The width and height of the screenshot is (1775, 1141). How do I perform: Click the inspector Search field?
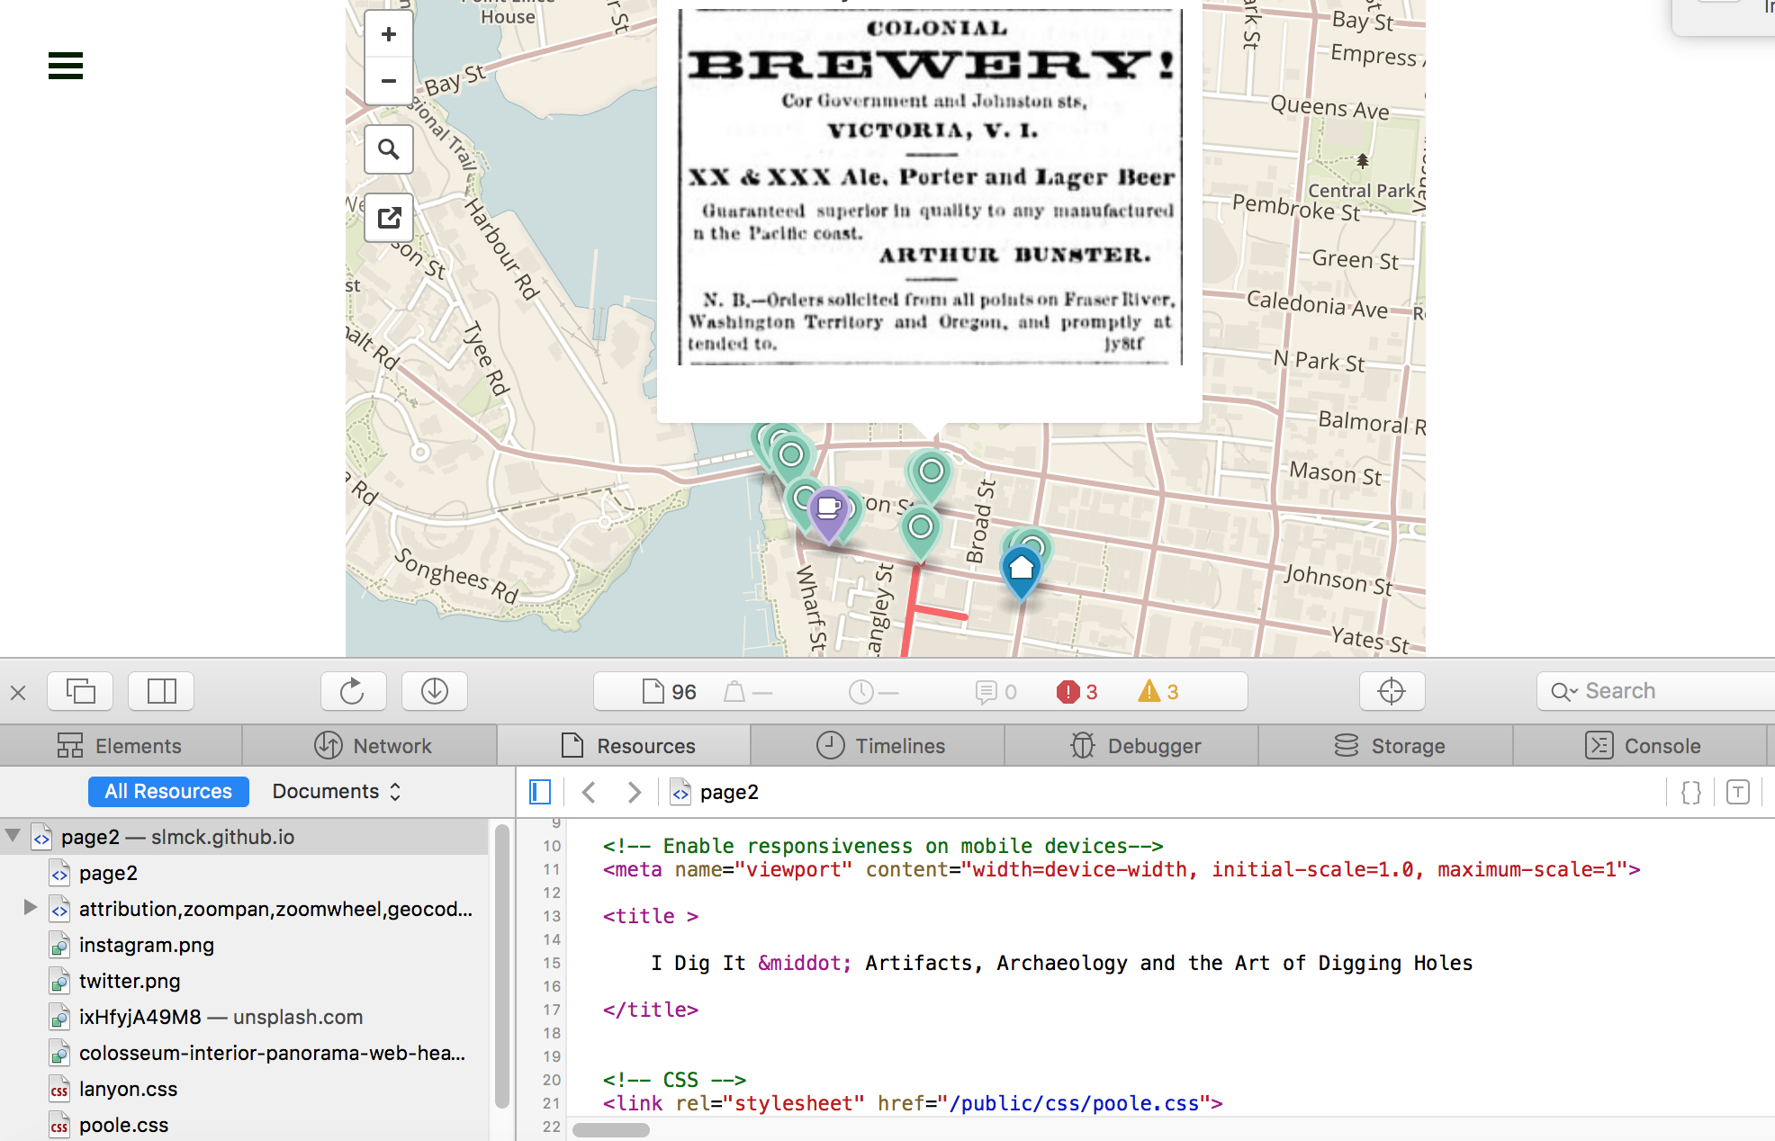coord(1656,691)
